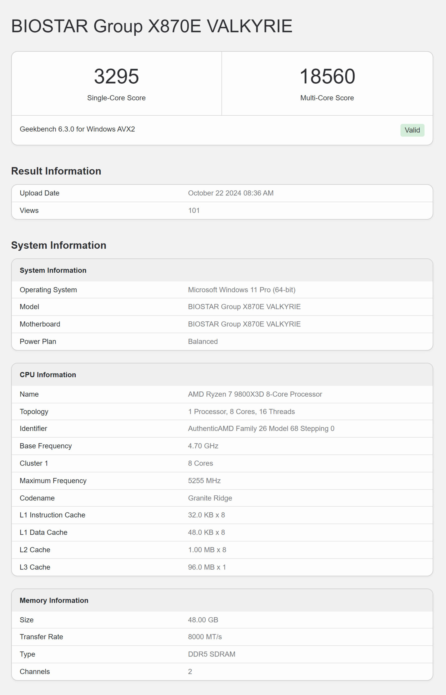Click the Valid badge
446x695 pixels.
[x=412, y=130]
